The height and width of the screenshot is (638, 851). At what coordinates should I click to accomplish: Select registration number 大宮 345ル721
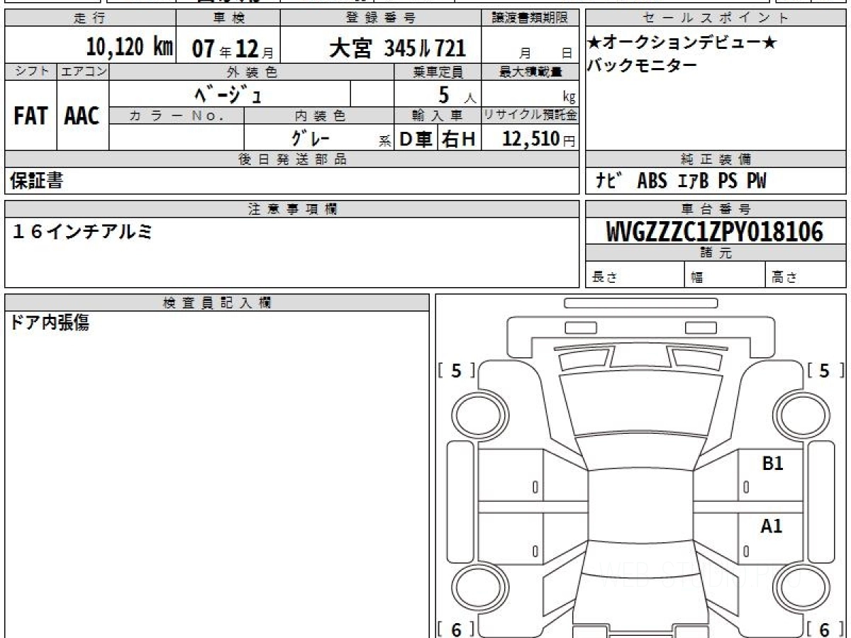[x=398, y=48]
